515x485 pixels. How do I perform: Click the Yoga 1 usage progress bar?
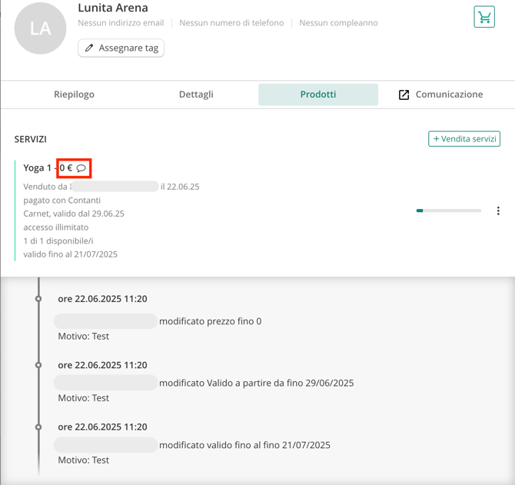click(448, 211)
